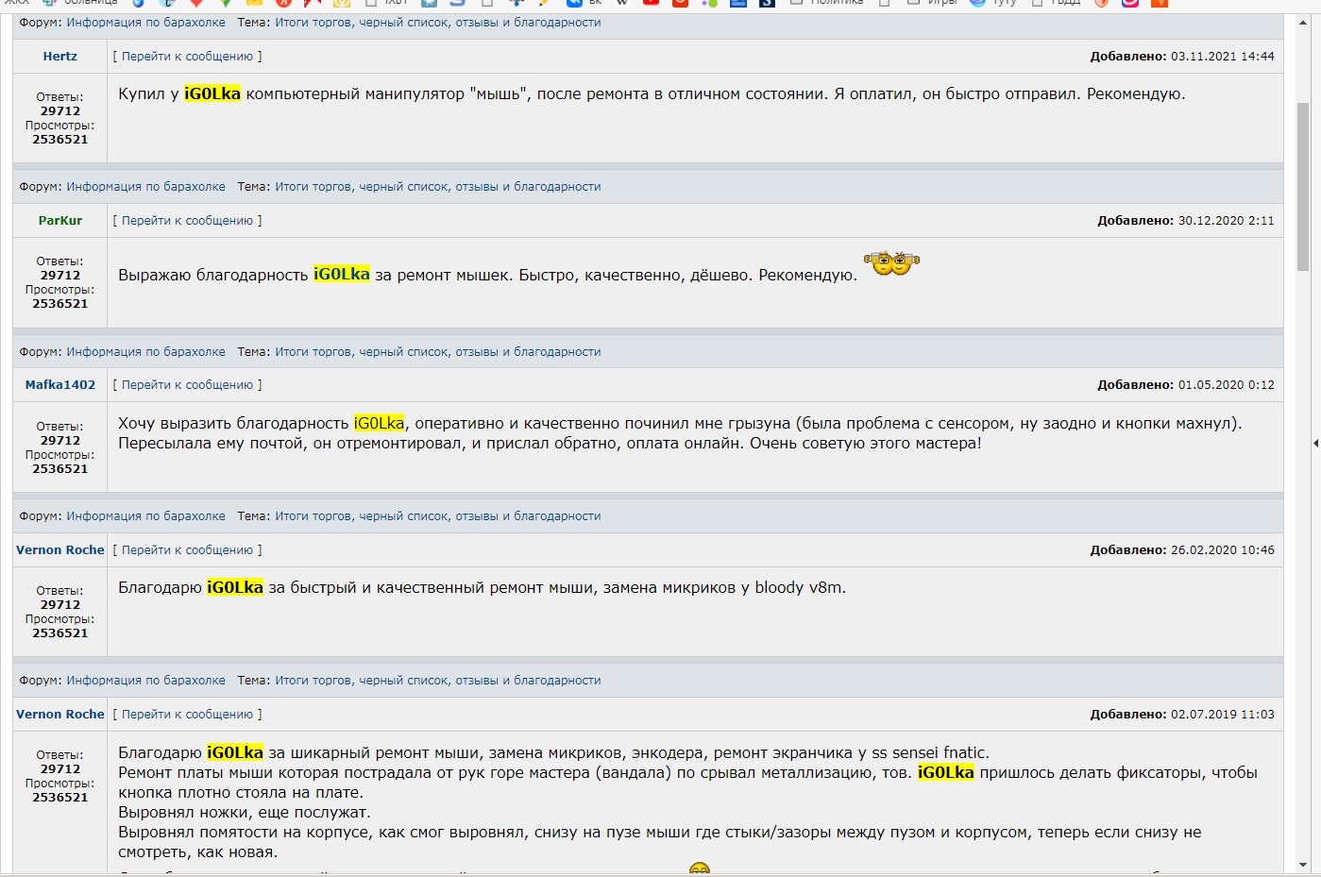Open 'Итоги торгов' topic link above Mafka1402's post

point(438,352)
